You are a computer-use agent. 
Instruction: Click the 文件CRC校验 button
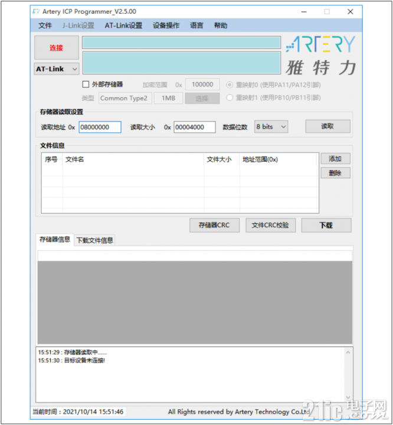(x=270, y=225)
